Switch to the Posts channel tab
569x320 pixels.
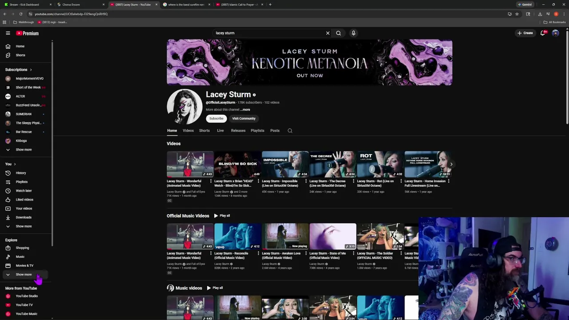pyautogui.click(x=275, y=131)
